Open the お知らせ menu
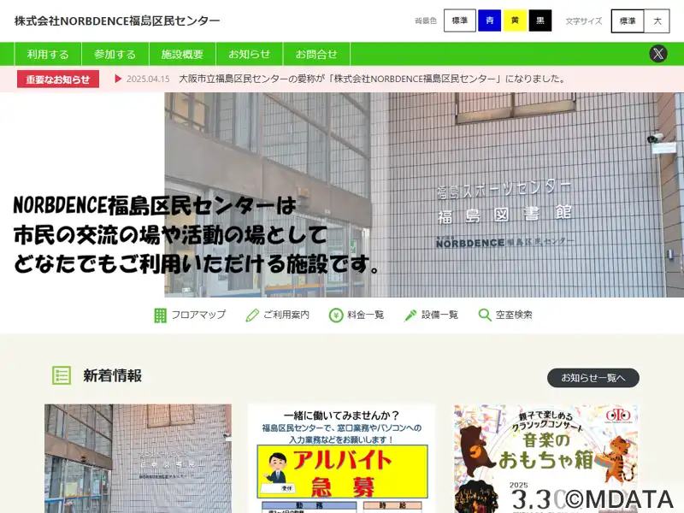 coord(250,54)
